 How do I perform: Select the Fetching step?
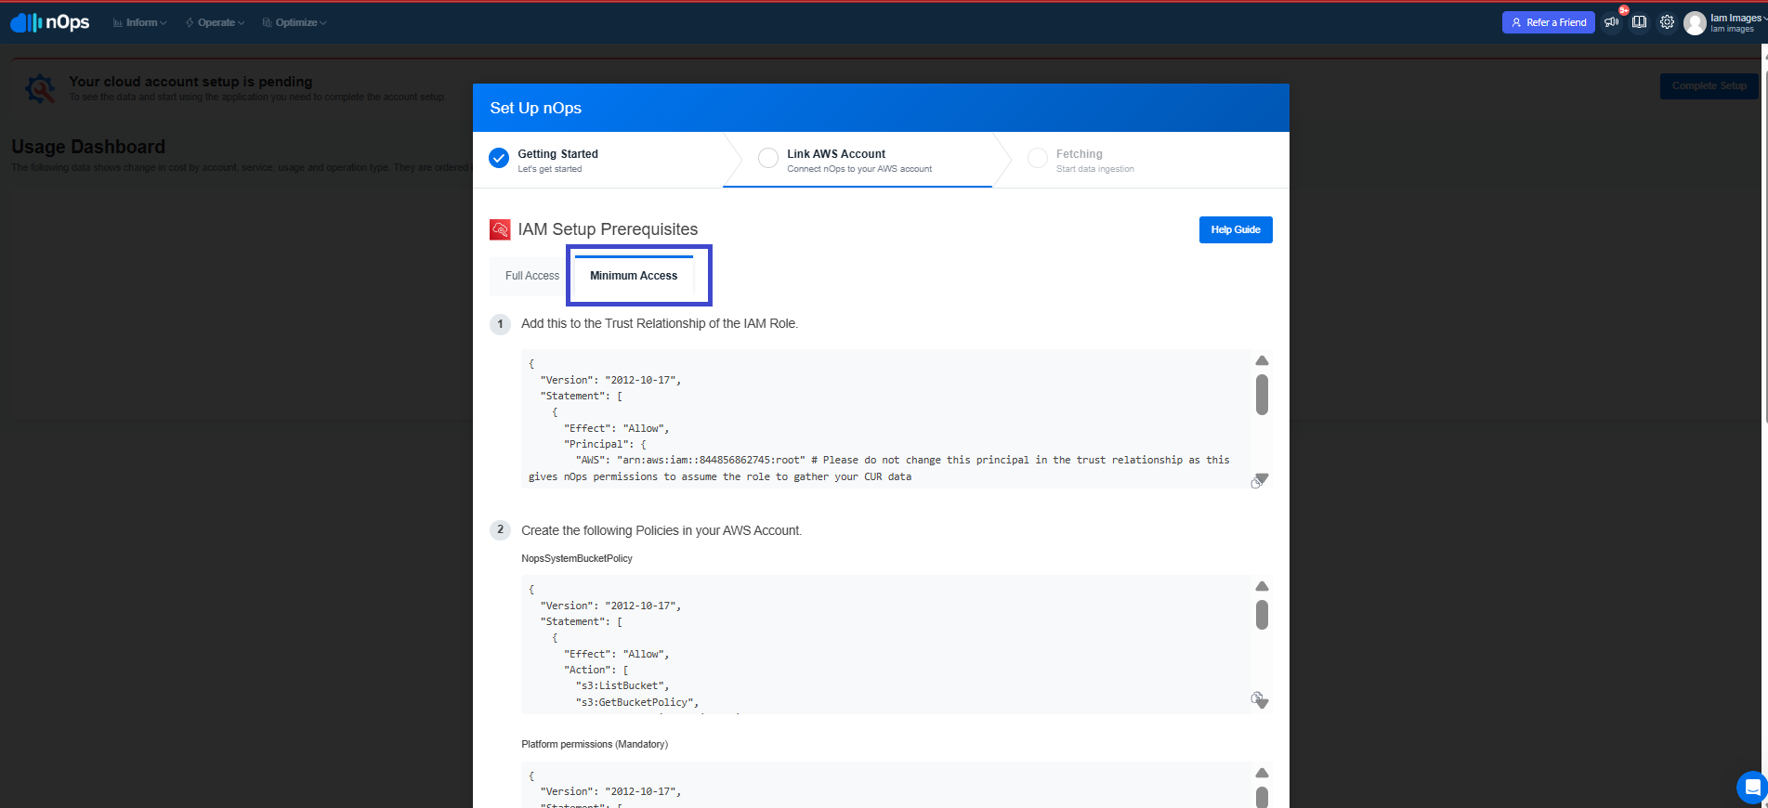click(1094, 160)
